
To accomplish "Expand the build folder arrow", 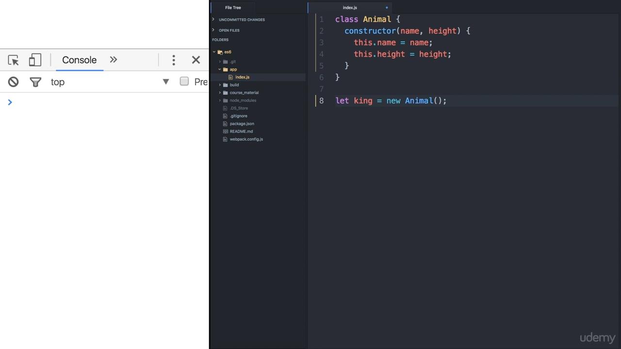I will (220, 85).
